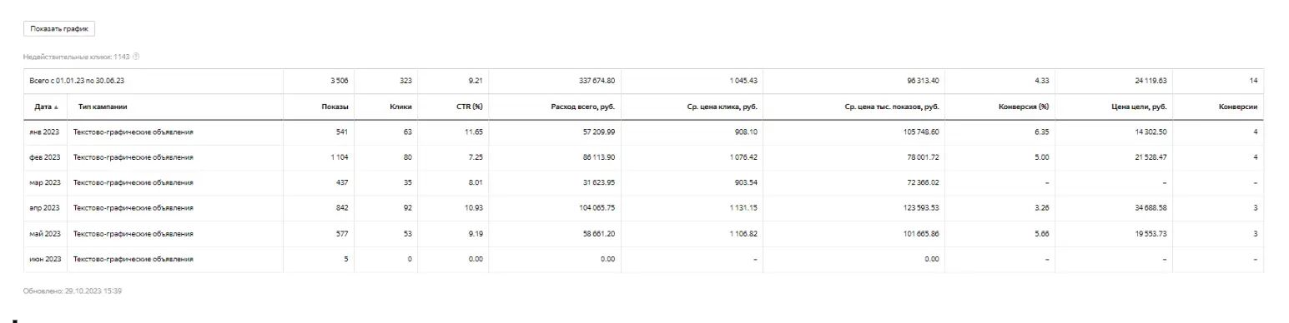The image size is (1289, 323).
Task: Open the help icon beside Недействительные клики
Action: coord(136,57)
